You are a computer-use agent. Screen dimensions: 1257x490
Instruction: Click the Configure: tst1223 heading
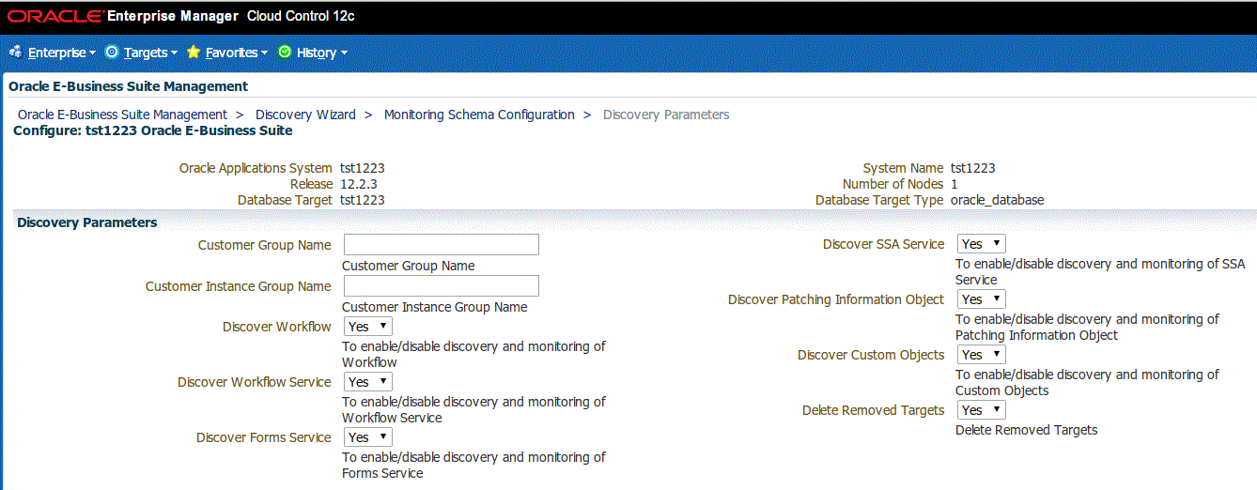(x=153, y=130)
